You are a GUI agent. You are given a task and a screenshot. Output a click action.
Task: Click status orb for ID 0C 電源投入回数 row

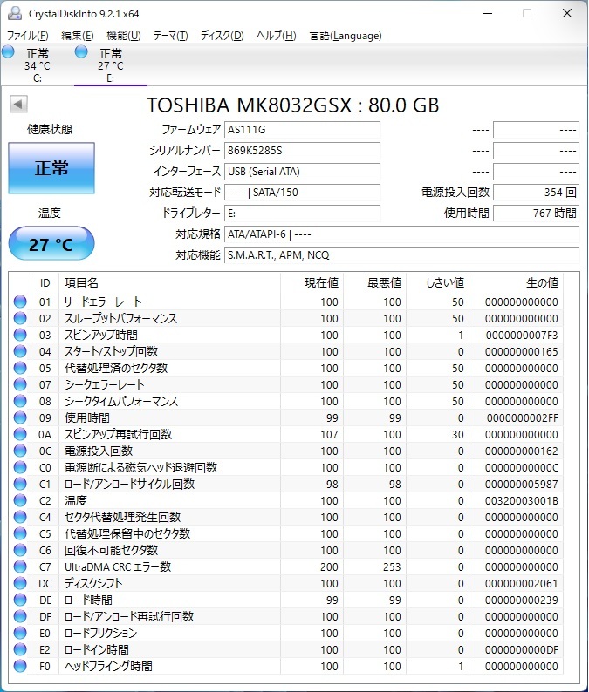(x=20, y=451)
